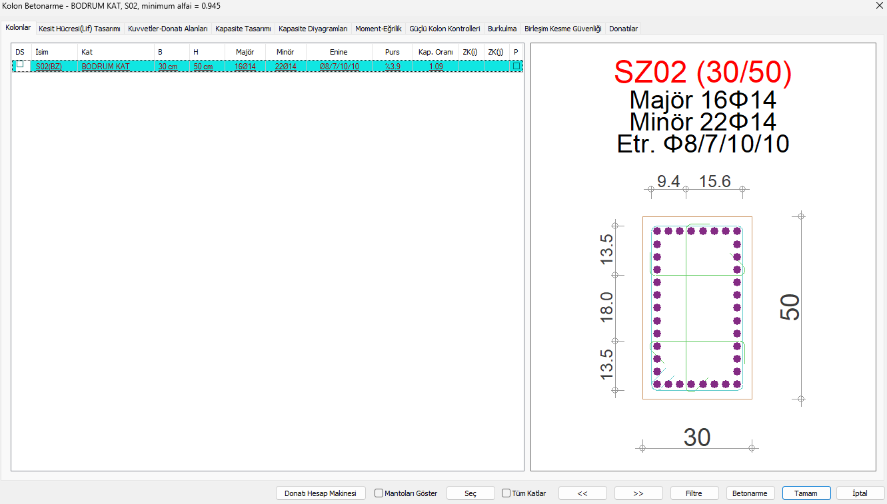The width and height of the screenshot is (887, 504).
Task: Open Güçlü Kolon Kontrolleri tab
Action: click(444, 29)
